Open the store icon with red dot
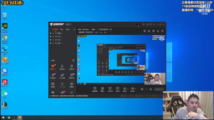 click(x=145, y=31)
